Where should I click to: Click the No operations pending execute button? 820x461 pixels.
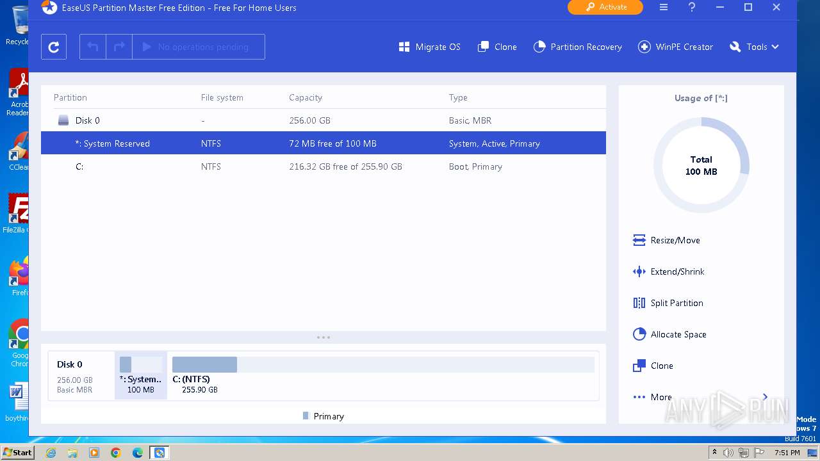tap(199, 47)
